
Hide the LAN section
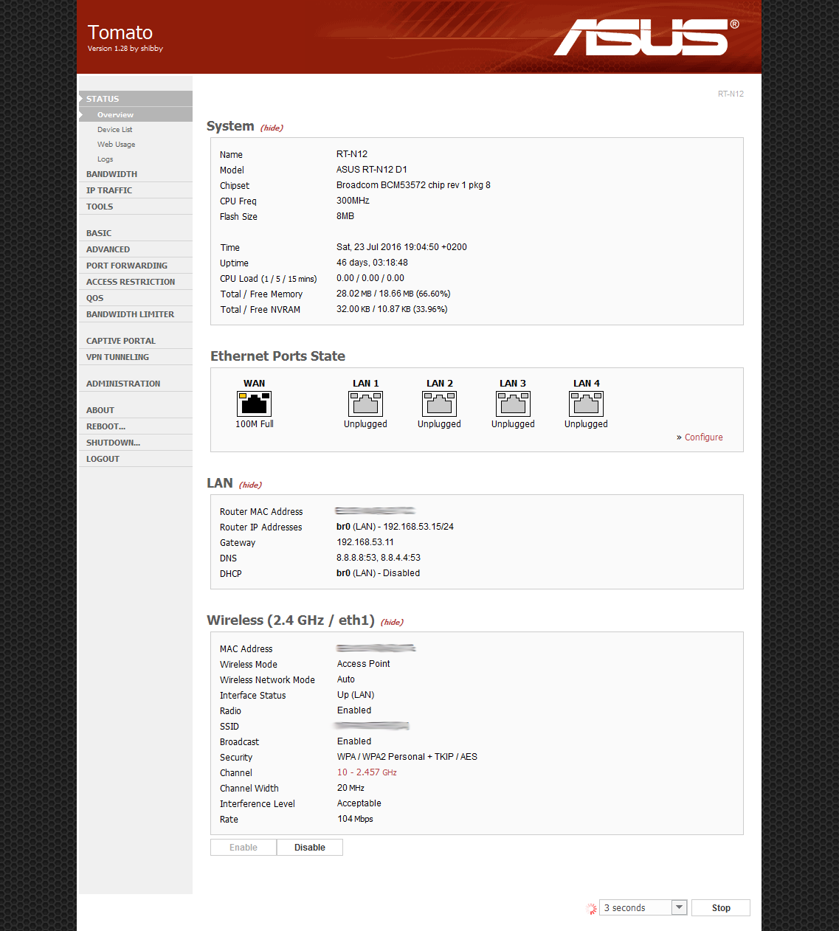click(x=250, y=485)
